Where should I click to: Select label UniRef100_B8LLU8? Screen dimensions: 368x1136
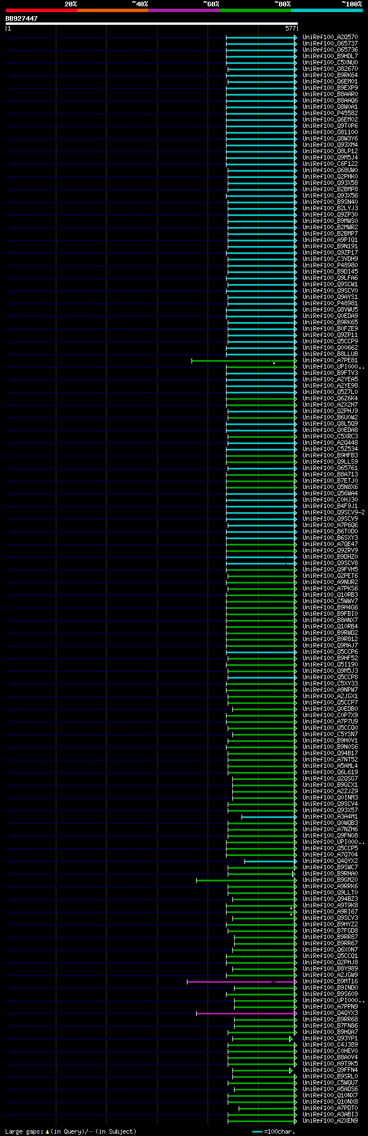point(330,354)
